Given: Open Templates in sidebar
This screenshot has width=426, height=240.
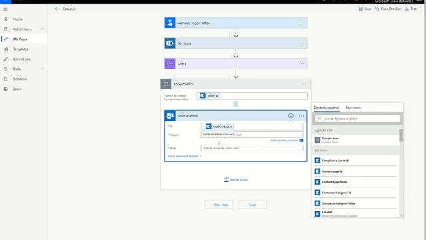Looking at the screenshot, I should pyautogui.click(x=21, y=49).
